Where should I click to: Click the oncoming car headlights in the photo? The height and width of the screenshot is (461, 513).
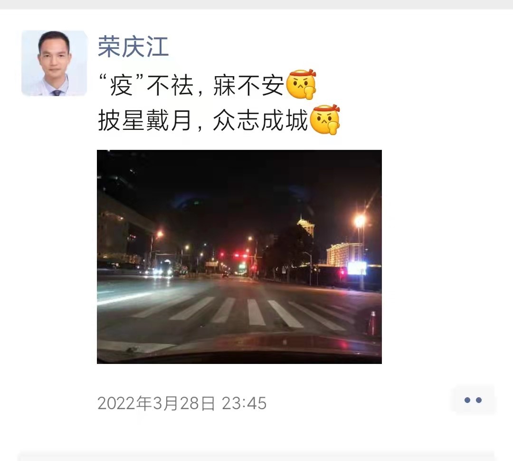(161, 271)
